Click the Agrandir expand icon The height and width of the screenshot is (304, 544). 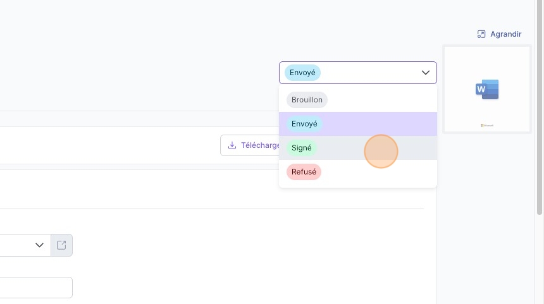pos(481,34)
